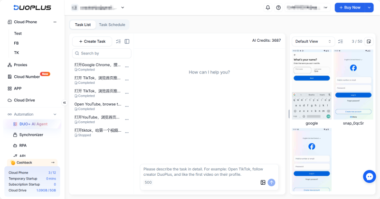The image size is (380, 199).
Task: Click the send arrow button in prompt box
Action: pyautogui.click(x=271, y=182)
